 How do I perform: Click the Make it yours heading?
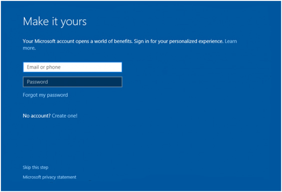pos(55,22)
